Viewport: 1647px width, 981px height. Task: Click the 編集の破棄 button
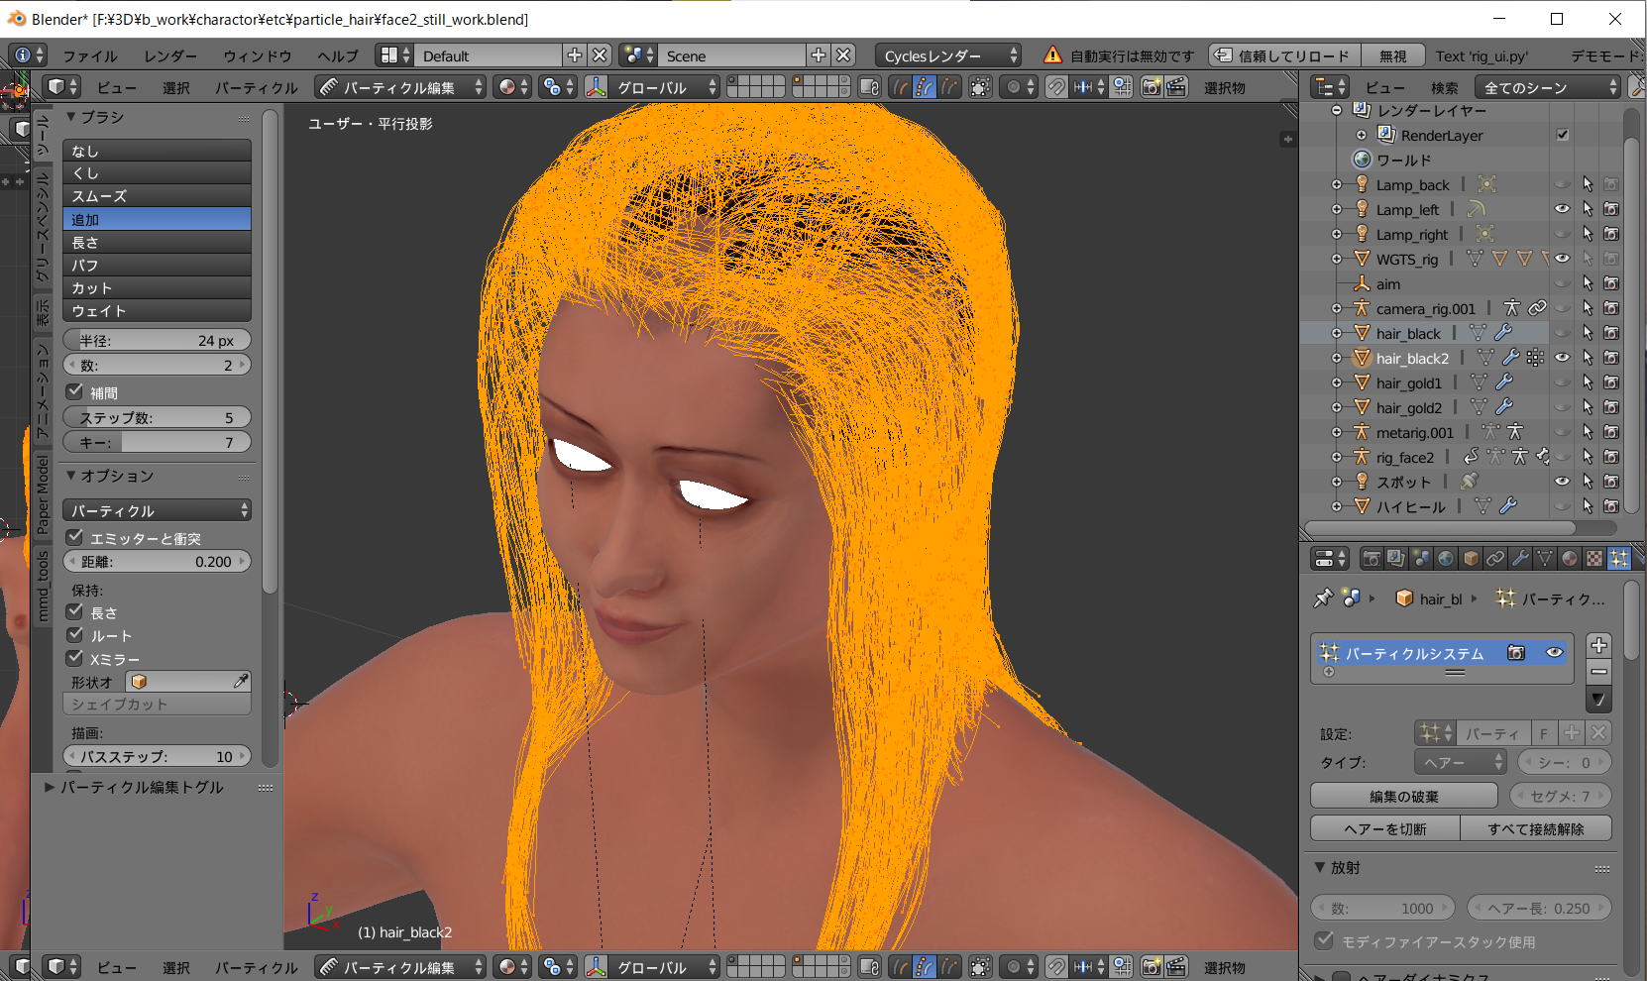click(1403, 796)
